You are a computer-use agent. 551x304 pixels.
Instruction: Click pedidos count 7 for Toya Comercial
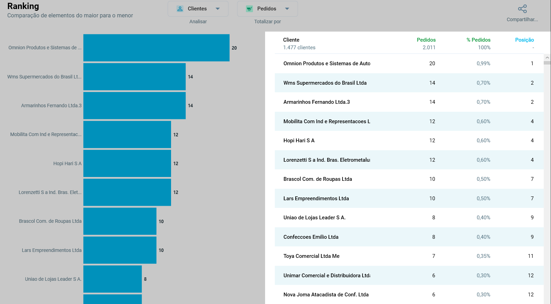coord(433,256)
